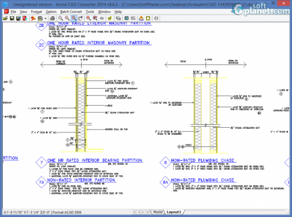This screenshot has height=217, width=292.
Task: Open the View menu
Action: (23, 12)
